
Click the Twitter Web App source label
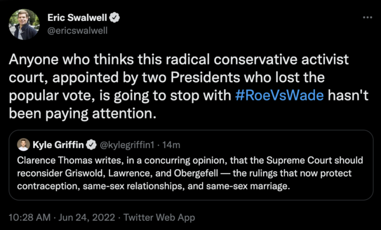159,218
